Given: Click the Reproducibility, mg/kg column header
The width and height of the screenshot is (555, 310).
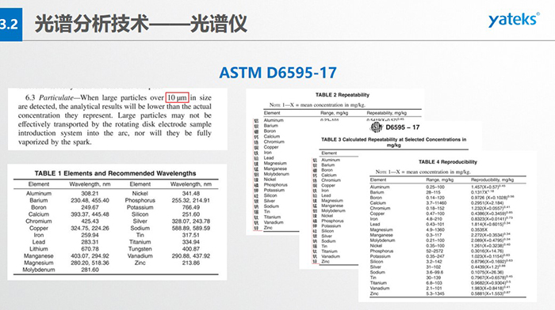Looking at the screenshot, I should click(x=492, y=180).
